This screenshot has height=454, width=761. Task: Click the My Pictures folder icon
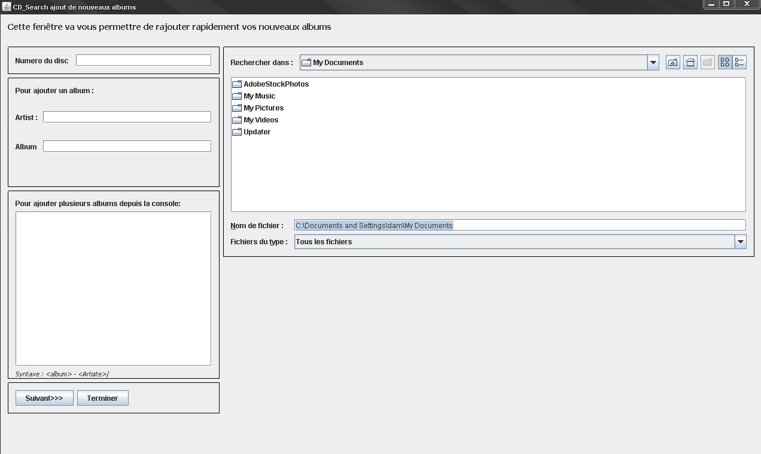coord(237,108)
